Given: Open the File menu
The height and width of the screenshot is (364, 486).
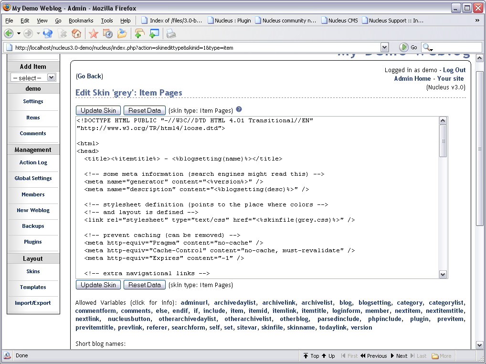Looking at the screenshot, I should pos(9,21).
